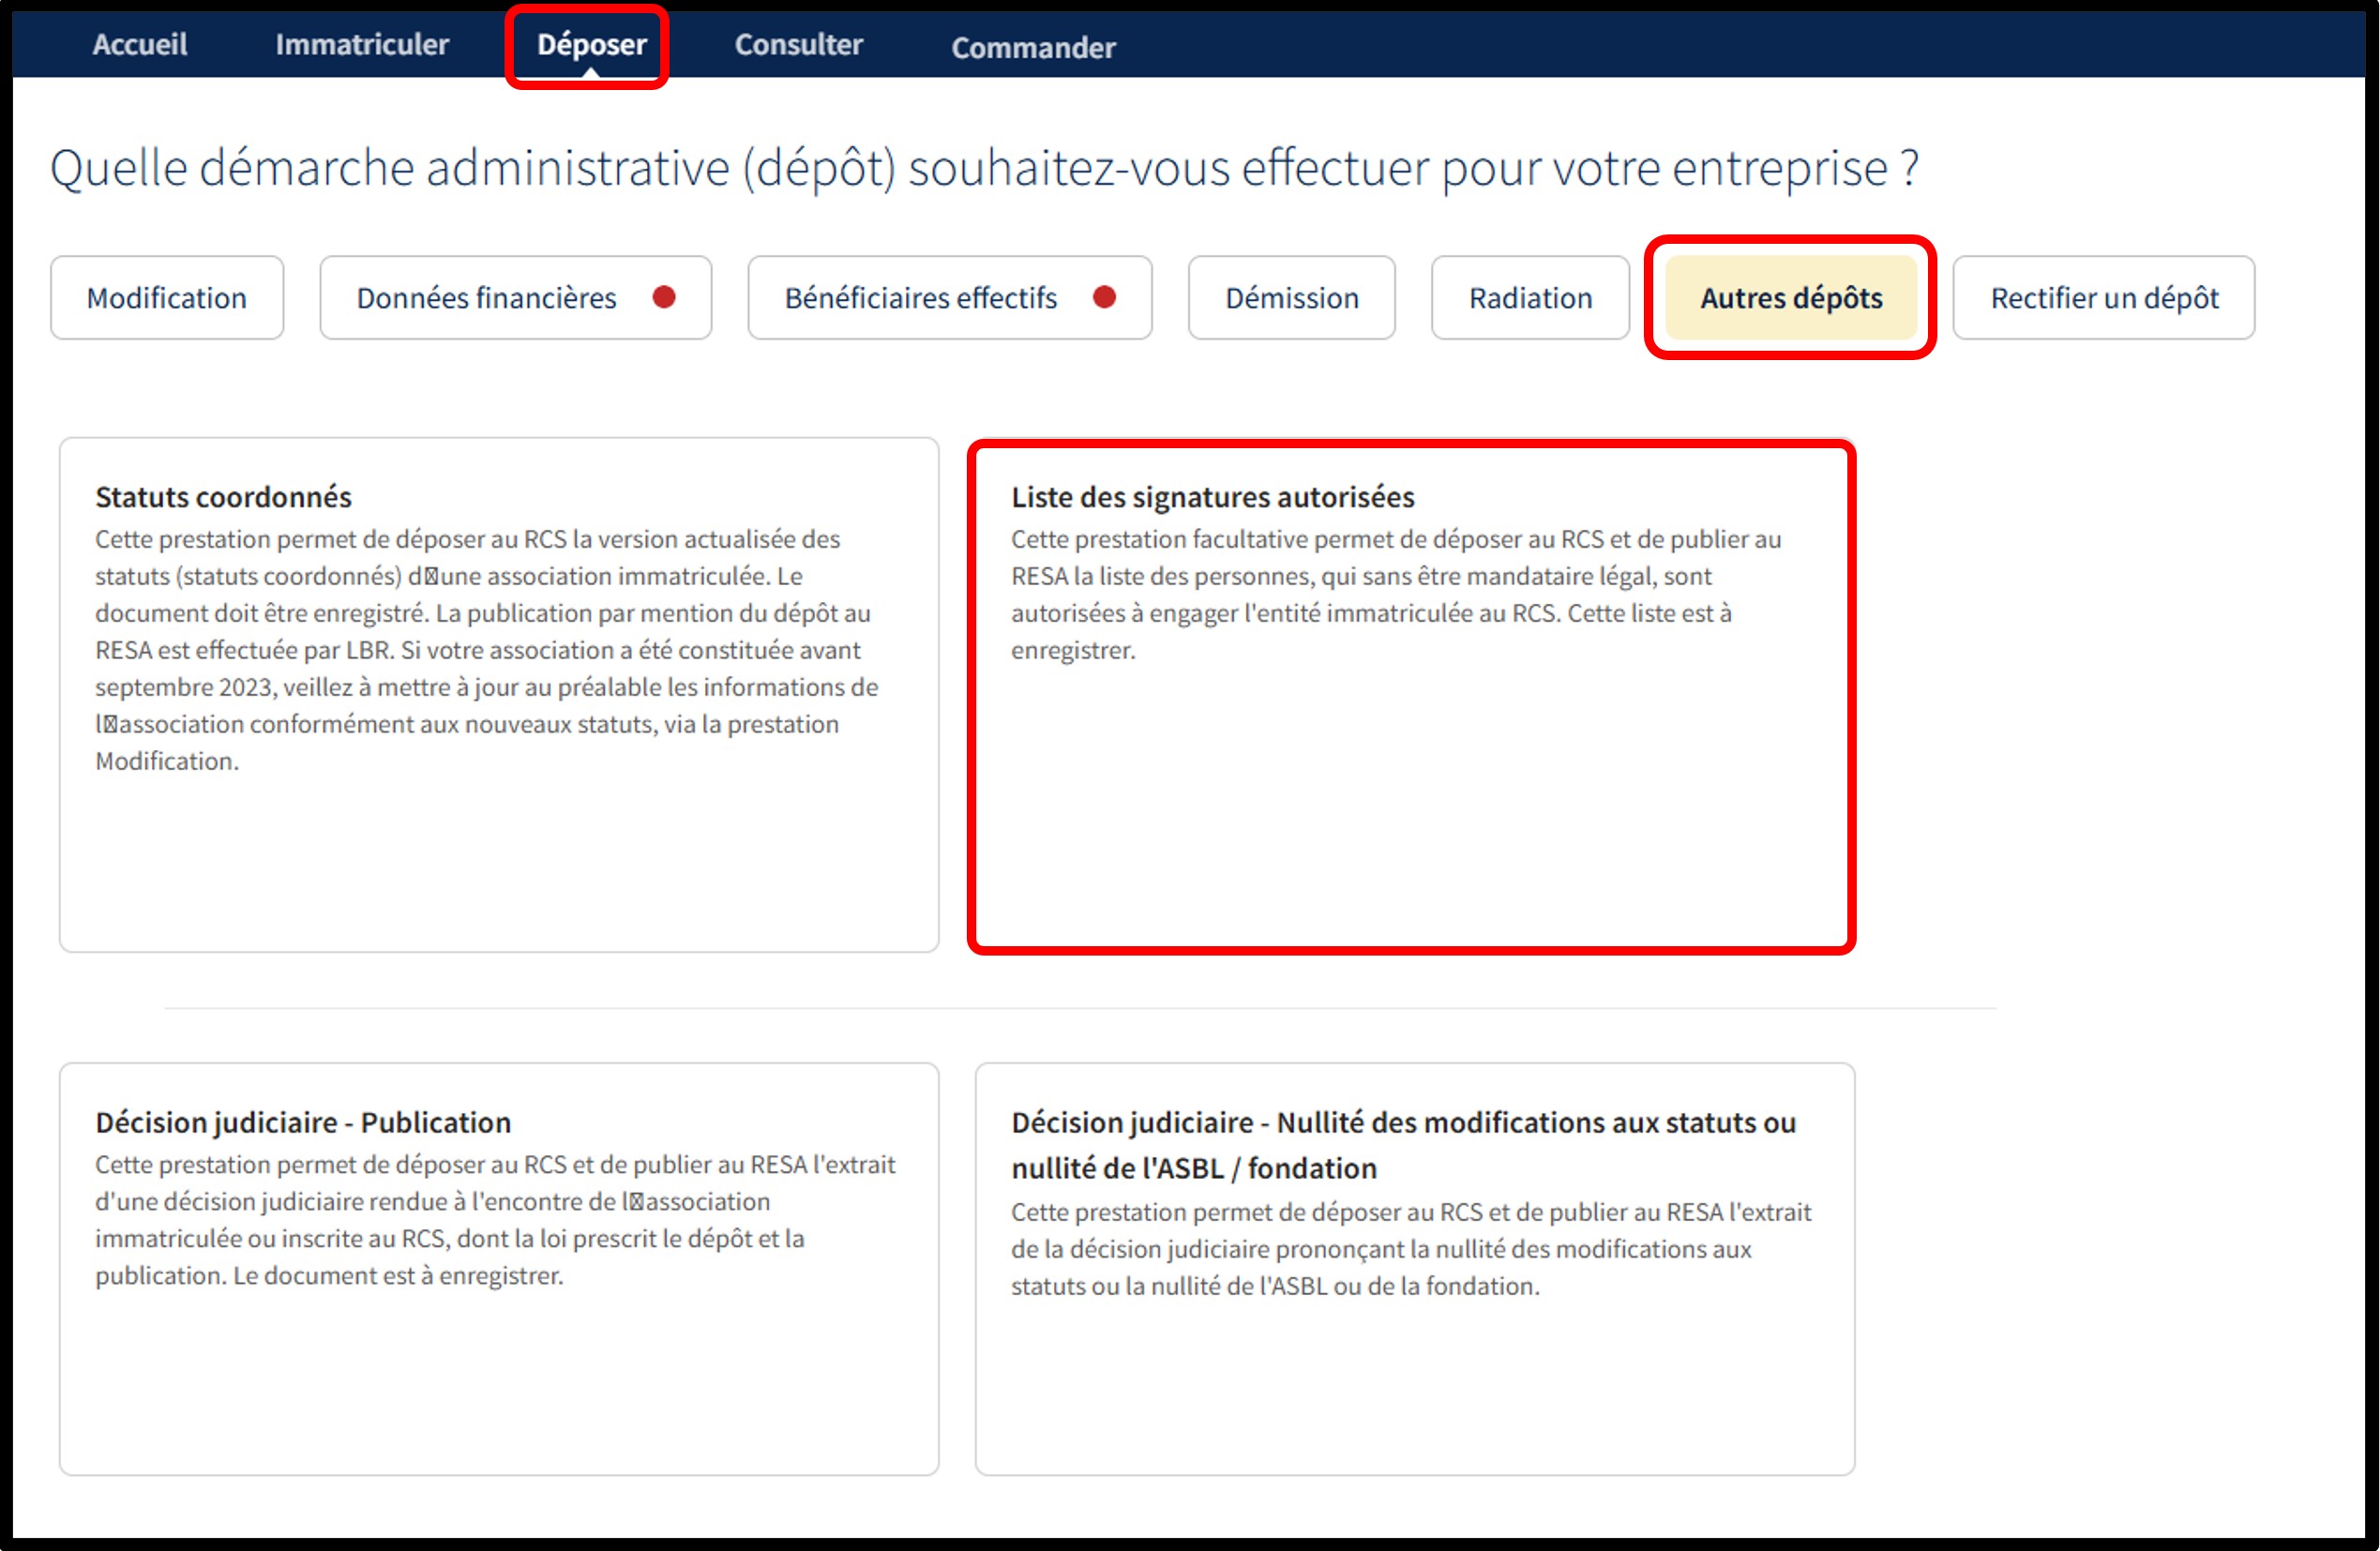Image resolution: width=2380 pixels, height=1551 pixels.
Task: Choose the Radiation tab
Action: coord(1529,298)
